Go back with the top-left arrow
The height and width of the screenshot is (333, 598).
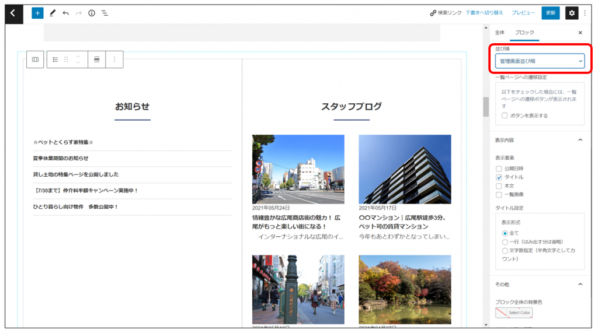point(13,14)
